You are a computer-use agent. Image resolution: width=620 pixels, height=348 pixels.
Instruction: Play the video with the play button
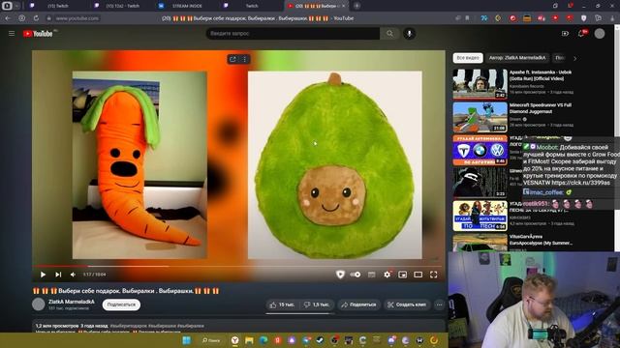tap(43, 275)
